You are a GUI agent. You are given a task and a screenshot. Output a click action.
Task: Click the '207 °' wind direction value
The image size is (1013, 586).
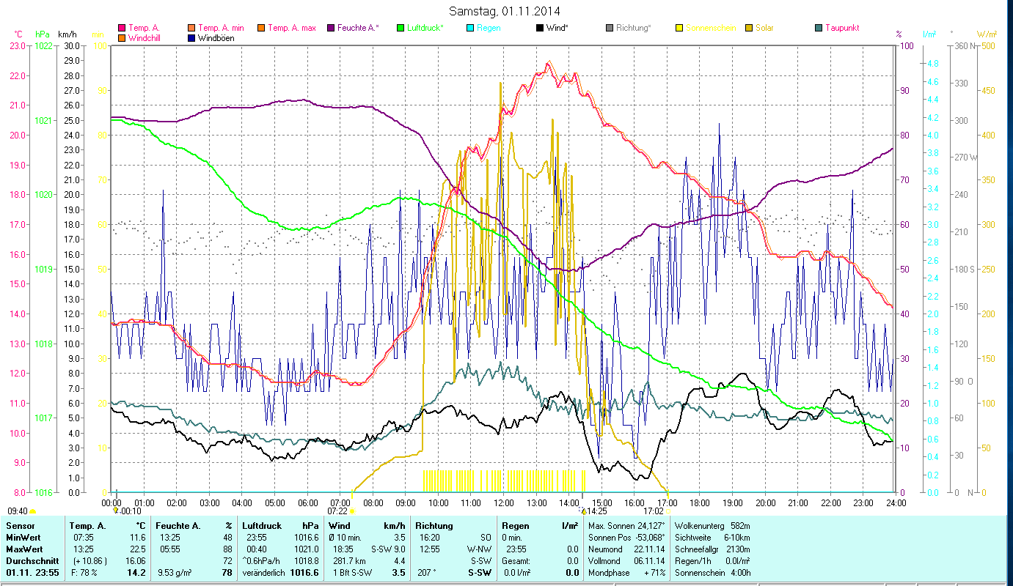click(x=427, y=573)
